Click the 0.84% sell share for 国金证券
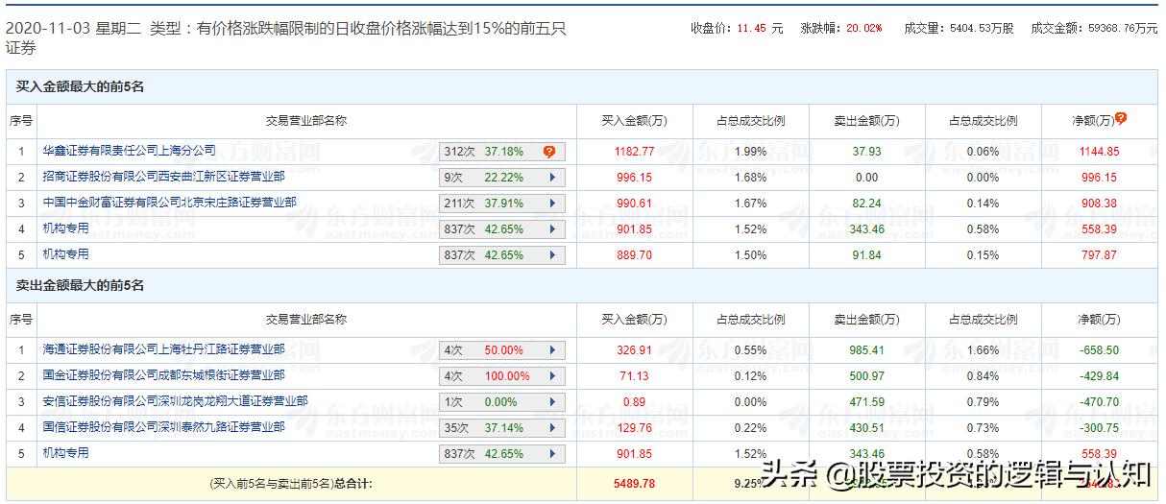 [983, 376]
